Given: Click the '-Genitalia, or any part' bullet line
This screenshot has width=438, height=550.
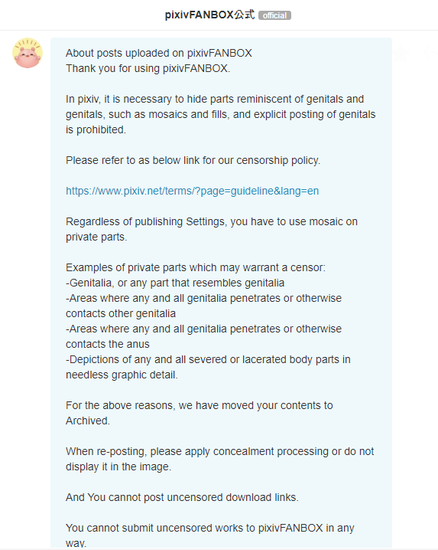Looking at the screenshot, I should click(x=175, y=283).
